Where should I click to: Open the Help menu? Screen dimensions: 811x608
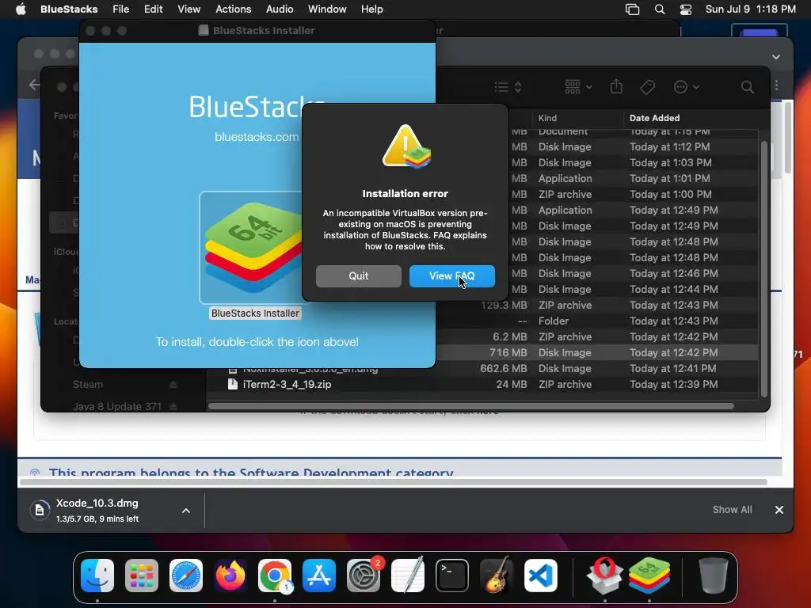point(372,9)
